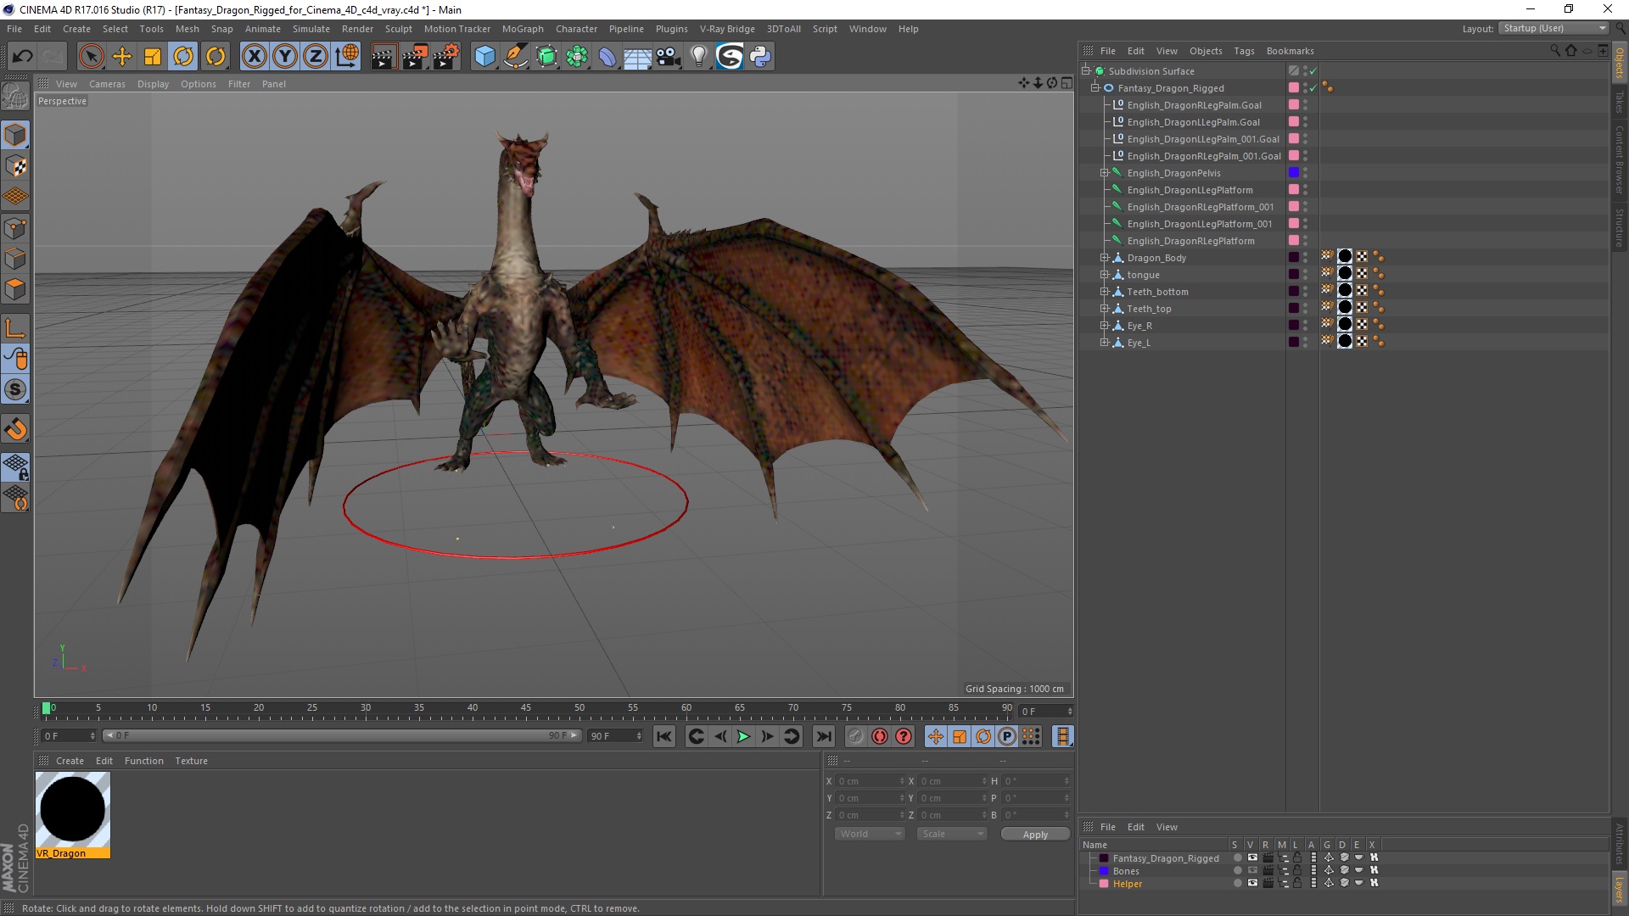Open the object manager Tags menu

[1244, 51]
